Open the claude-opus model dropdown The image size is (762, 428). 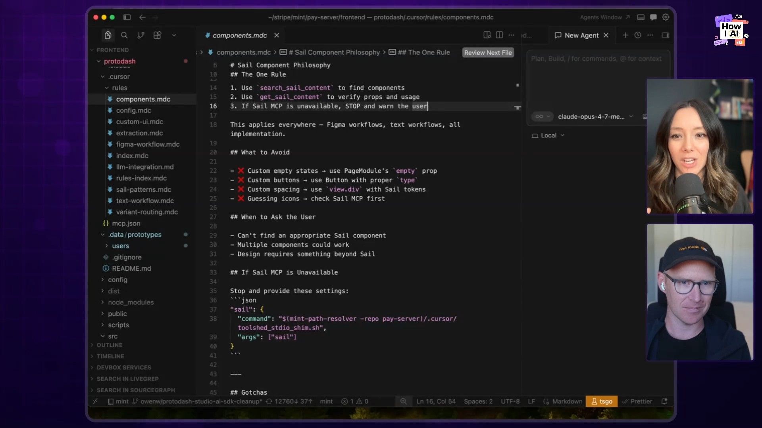[x=595, y=117]
